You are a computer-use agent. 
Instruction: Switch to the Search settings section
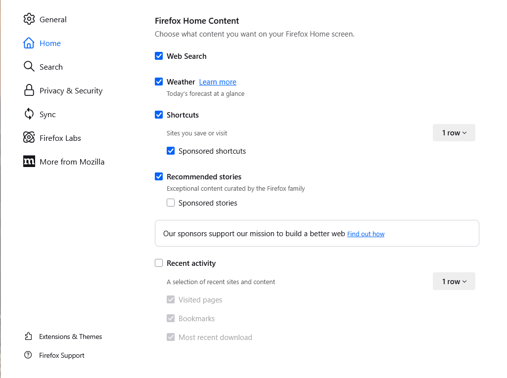click(51, 67)
